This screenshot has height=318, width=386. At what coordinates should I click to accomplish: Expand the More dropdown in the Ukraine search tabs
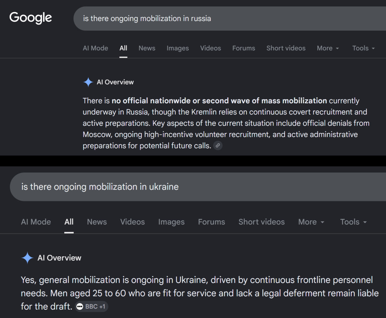coord(311,222)
